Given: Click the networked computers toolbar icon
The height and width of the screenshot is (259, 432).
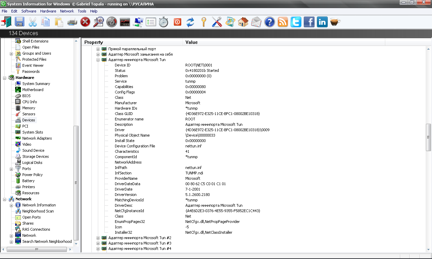Looking at the screenshot, I should click(x=138, y=22).
